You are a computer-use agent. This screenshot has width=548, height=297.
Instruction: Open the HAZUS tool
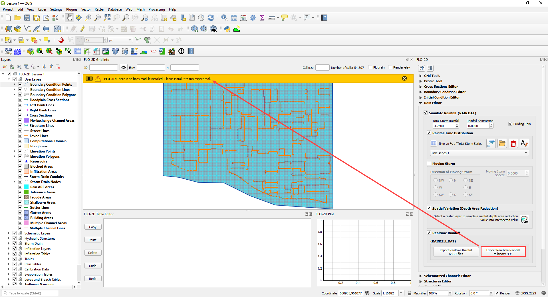153,51
